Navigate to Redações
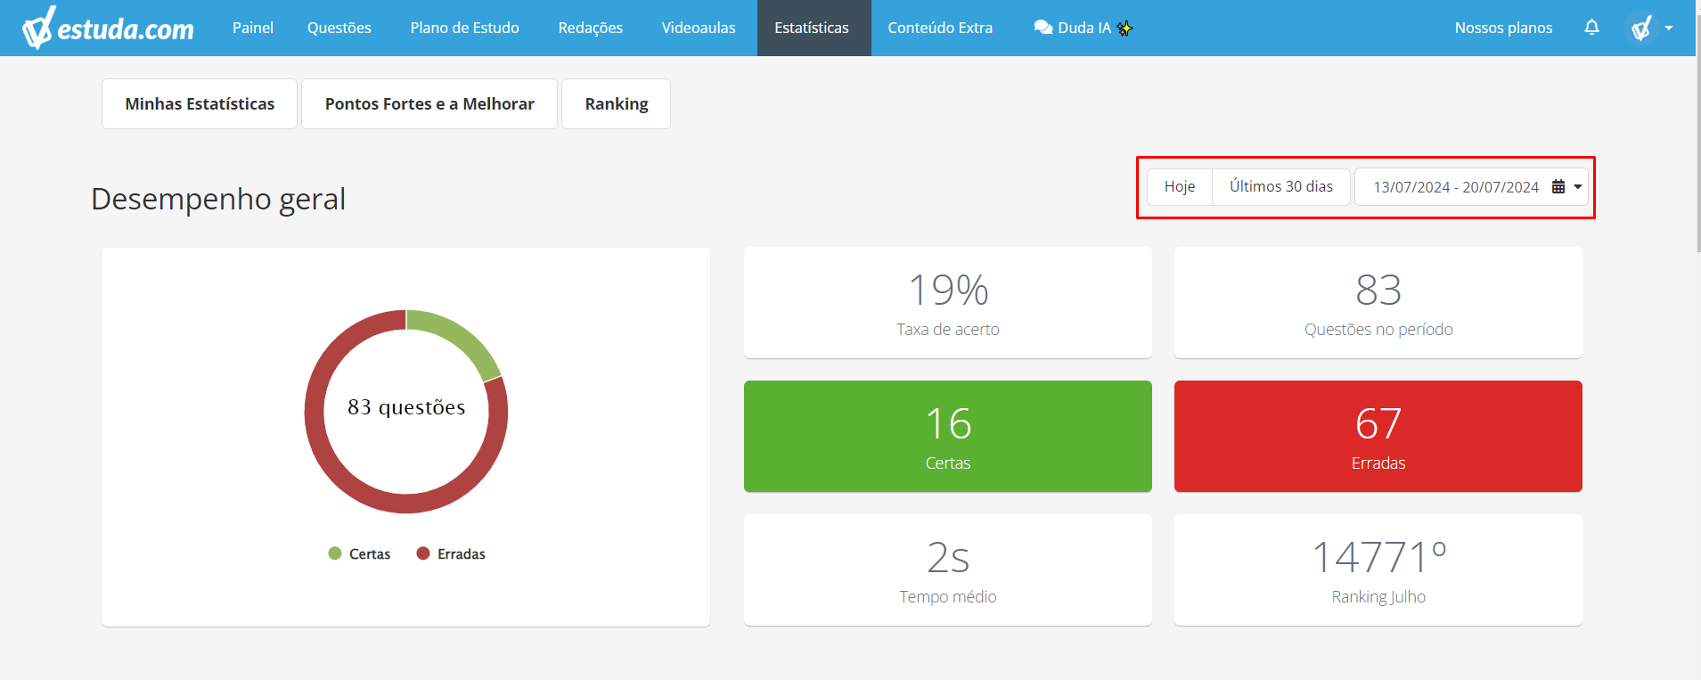Screen dimensions: 1701x680 pyautogui.click(x=591, y=28)
